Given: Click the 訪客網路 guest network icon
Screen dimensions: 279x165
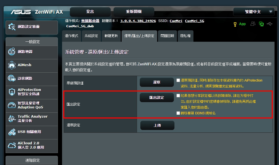Looking at the screenshot, I should [12, 78].
